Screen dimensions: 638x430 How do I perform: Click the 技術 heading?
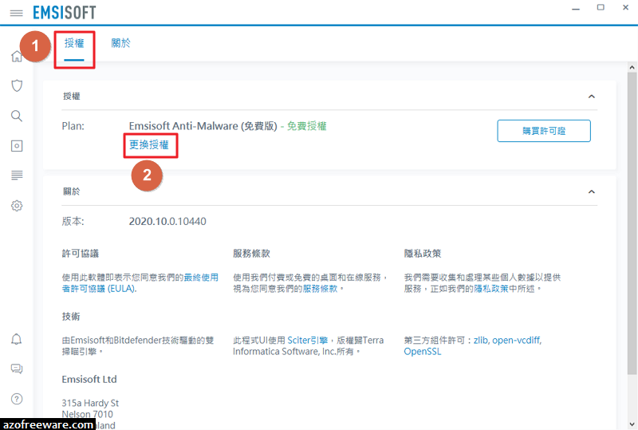[71, 317]
